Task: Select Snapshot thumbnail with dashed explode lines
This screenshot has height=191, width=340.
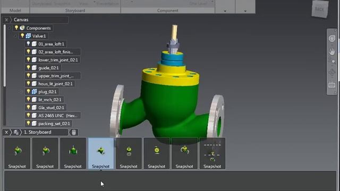Action: pos(212,153)
